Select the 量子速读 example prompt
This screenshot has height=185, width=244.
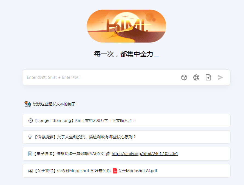126,154
